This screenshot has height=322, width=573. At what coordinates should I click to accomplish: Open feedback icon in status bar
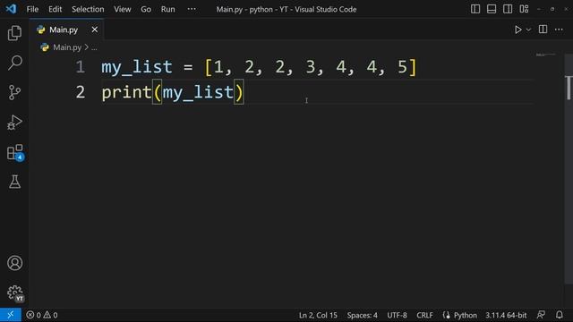(x=541, y=315)
